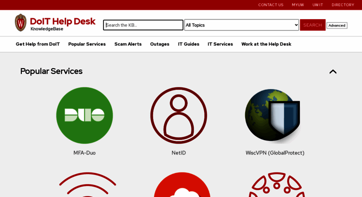Click the red SEARCH button
This screenshot has width=362, height=197.
click(313, 25)
